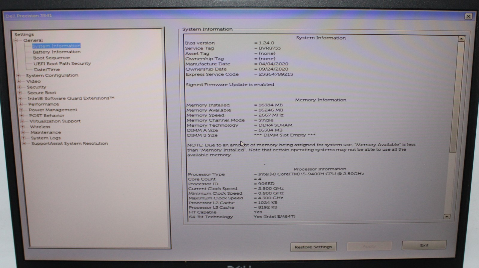Open Date/Time settings
479x268 pixels.
point(47,69)
